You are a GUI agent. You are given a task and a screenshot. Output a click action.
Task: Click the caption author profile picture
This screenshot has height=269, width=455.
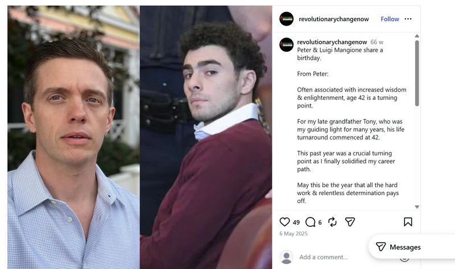pyautogui.click(x=287, y=45)
